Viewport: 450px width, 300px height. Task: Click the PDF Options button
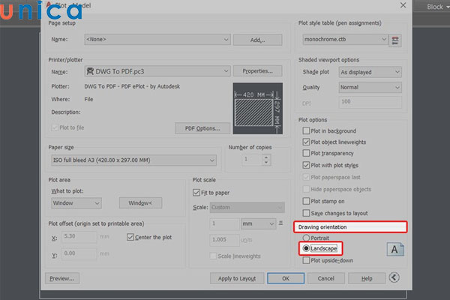point(202,128)
